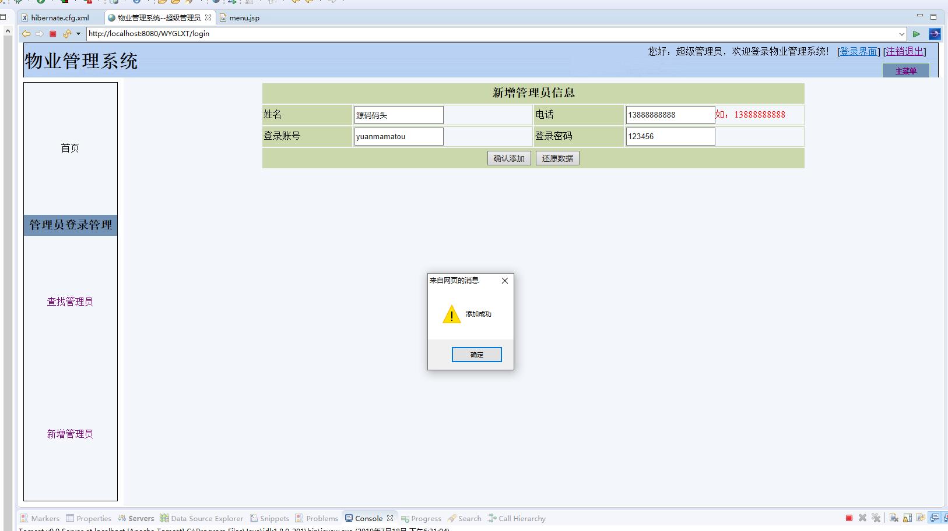The image size is (948, 531).
Task: Stop page loading with red stop icon
Action: pos(52,34)
